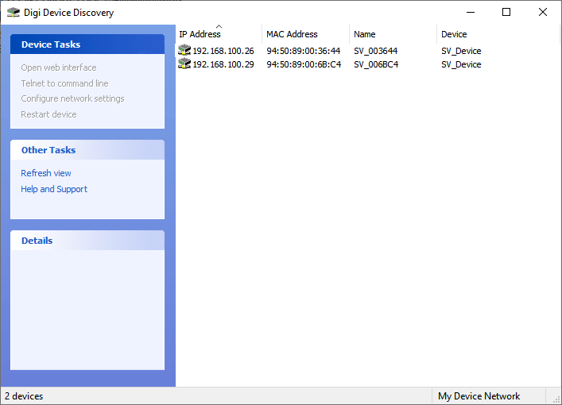Select the device icon for 192.168.100.29
Image resolution: width=562 pixels, height=405 pixels.
184,64
